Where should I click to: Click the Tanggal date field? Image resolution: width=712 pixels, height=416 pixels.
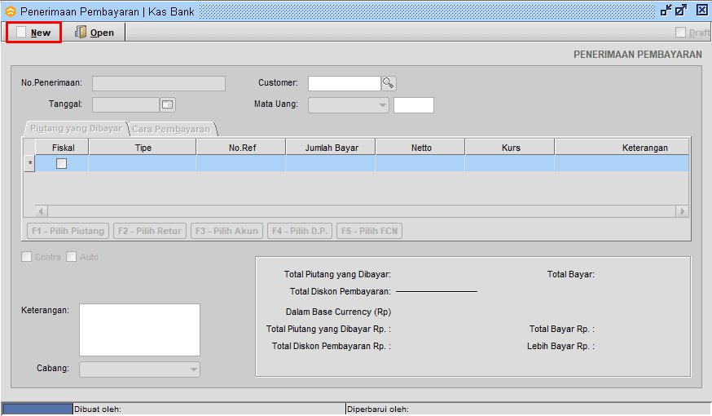click(125, 104)
